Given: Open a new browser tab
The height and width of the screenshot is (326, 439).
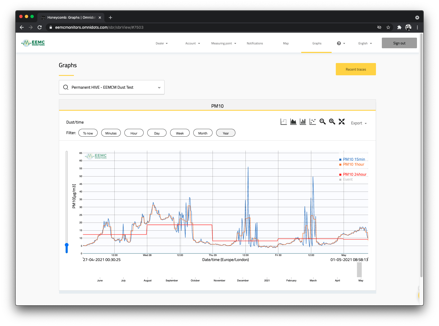Looking at the screenshot, I should 110,18.
